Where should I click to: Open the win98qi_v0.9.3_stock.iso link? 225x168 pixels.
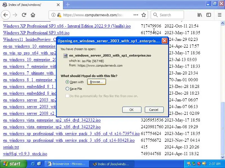pyautogui.click(x=25, y=154)
